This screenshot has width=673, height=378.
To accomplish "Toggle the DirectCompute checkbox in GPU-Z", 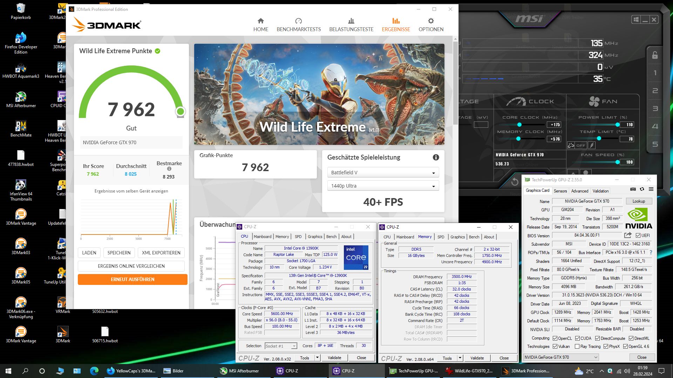I will [x=598, y=338].
